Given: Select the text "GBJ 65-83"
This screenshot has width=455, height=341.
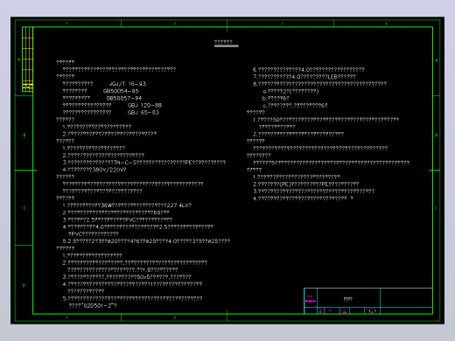Looking at the screenshot, I should [x=143, y=113].
